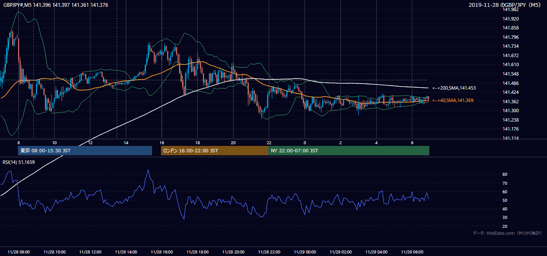
Task: Click price axis value 141.114
Action: click(x=511, y=138)
